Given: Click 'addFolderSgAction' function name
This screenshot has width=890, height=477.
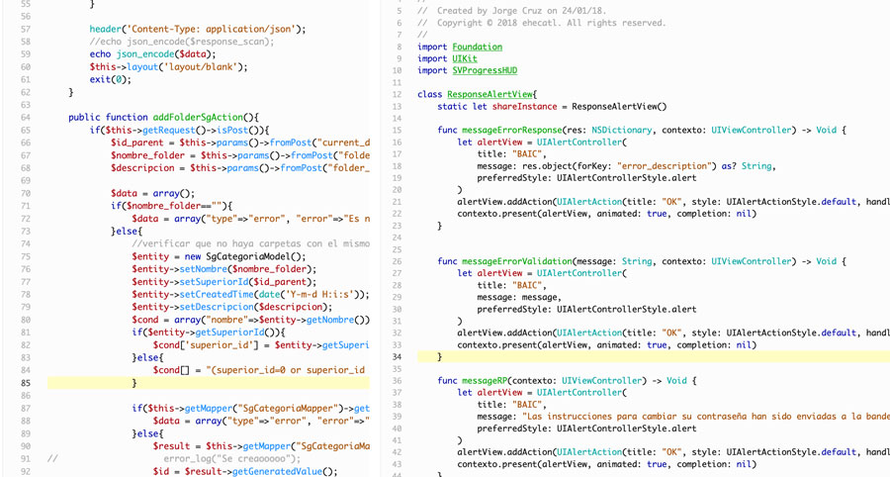Looking at the screenshot, I should click(198, 118).
